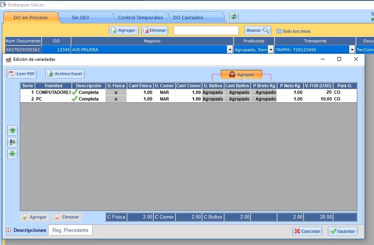Screen dimensions: 374x245
Task: Click the green refresh icon beside tabs
Action: 234,17
